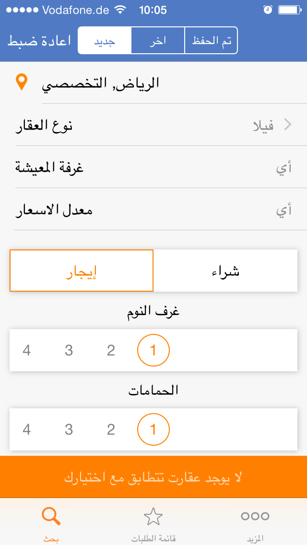Choose 4 bedrooms under غرف النوم

pyautogui.click(x=27, y=350)
